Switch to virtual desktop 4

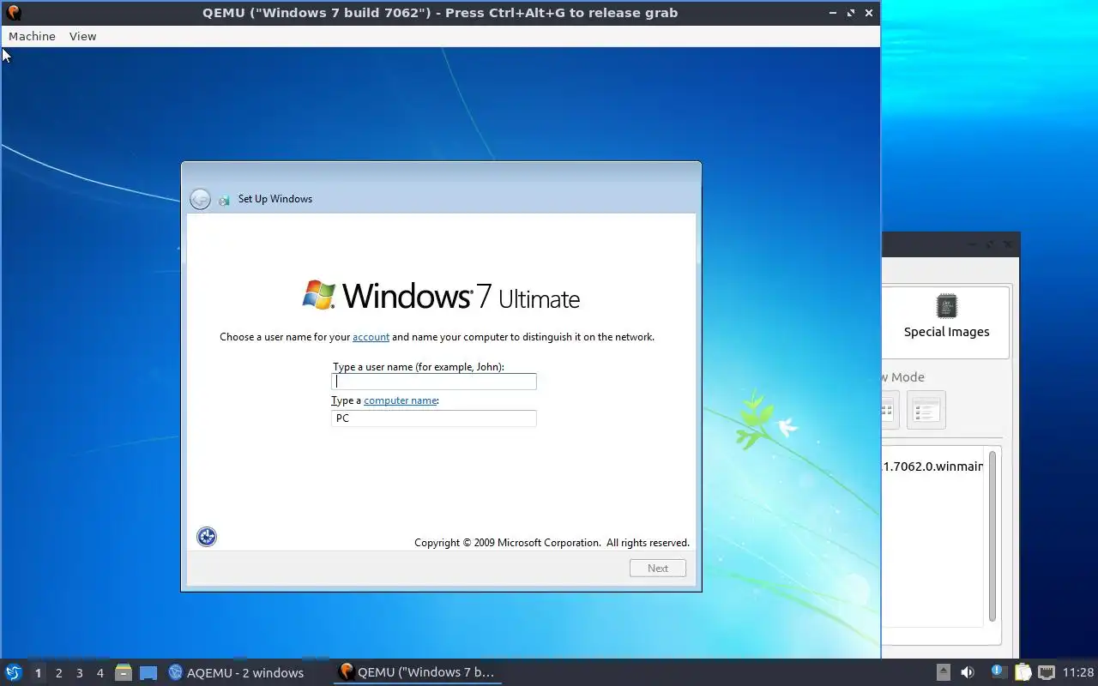[100, 673]
